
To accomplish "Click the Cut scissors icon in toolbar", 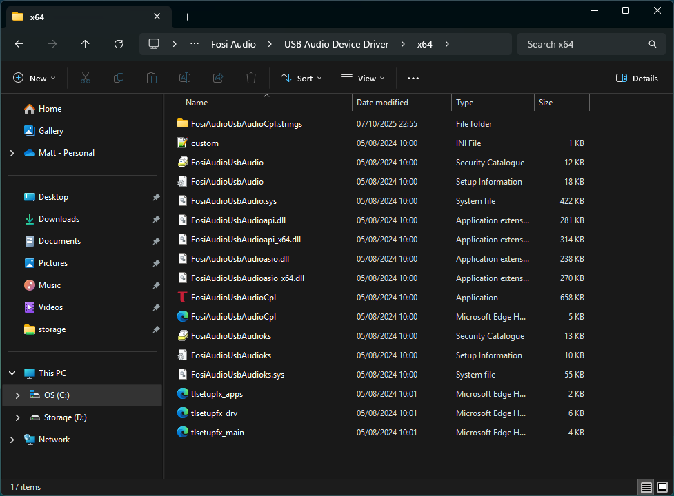I will tap(86, 79).
